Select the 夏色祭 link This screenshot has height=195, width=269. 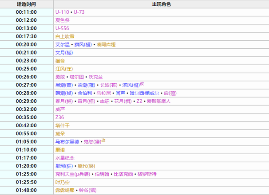[62, 20]
